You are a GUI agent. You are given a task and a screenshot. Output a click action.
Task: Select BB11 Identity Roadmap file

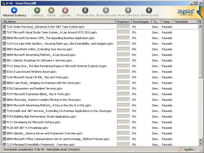tap(100, 60)
